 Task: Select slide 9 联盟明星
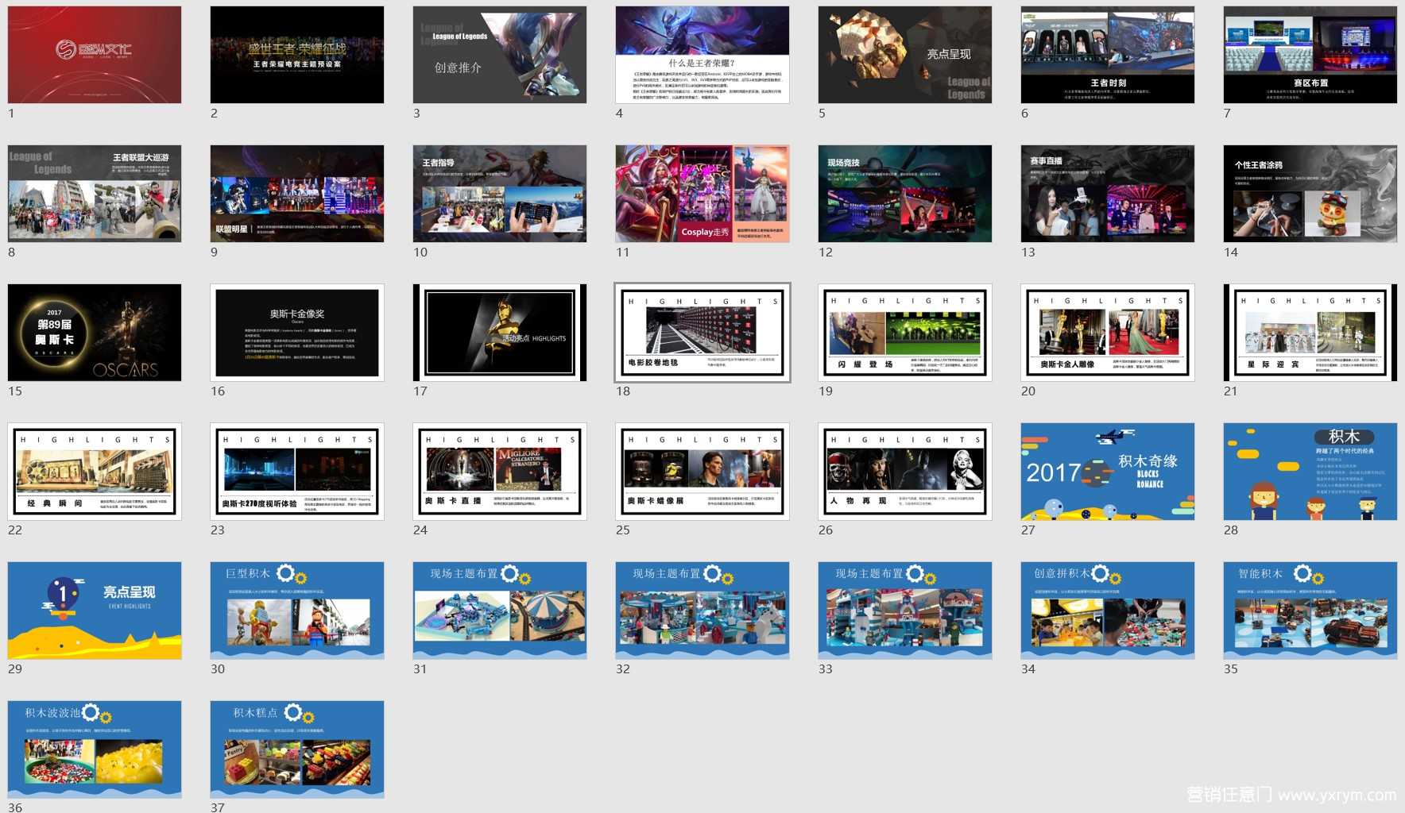[x=297, y=194]
